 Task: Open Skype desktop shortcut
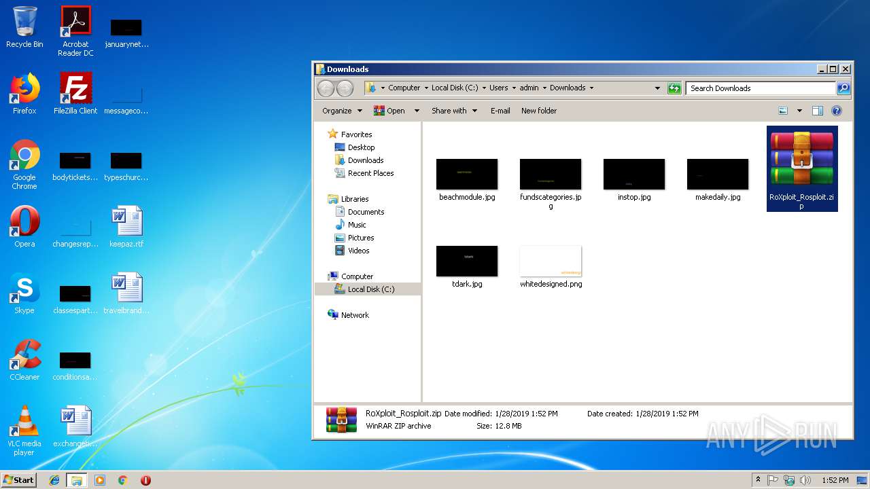click(24, 293)
